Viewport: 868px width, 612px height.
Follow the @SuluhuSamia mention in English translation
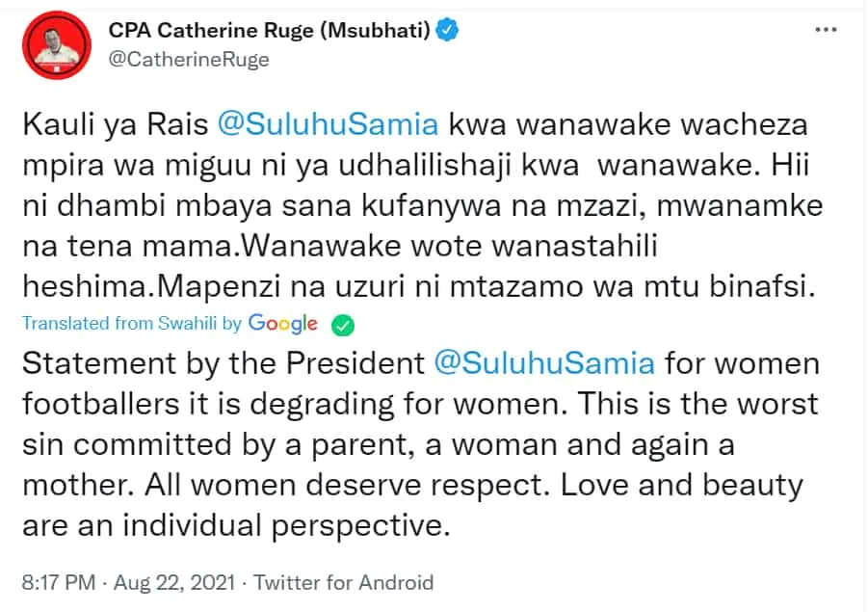[x=544, y=363]
